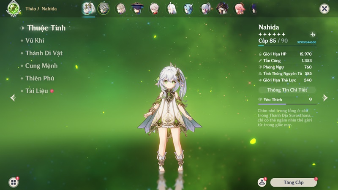Open the outfit hanger icon
Viewport: 338px width, 190px height.
point(262,182)
